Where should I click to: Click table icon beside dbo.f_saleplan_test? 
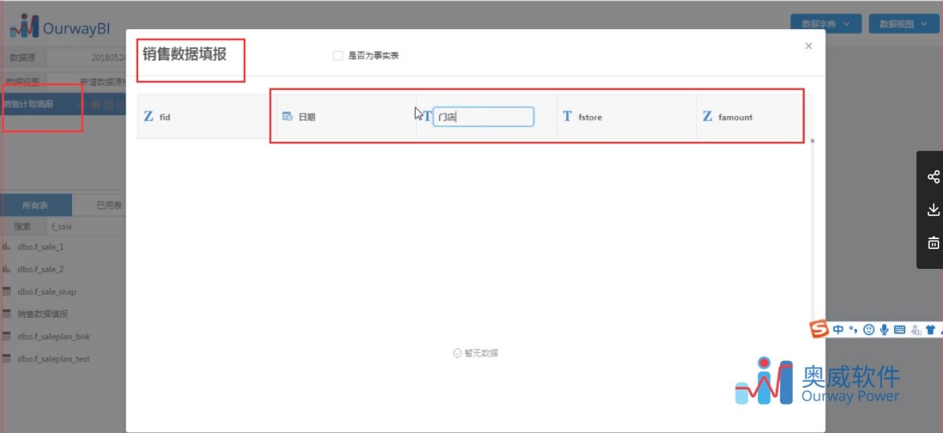(x=7, y=358)
